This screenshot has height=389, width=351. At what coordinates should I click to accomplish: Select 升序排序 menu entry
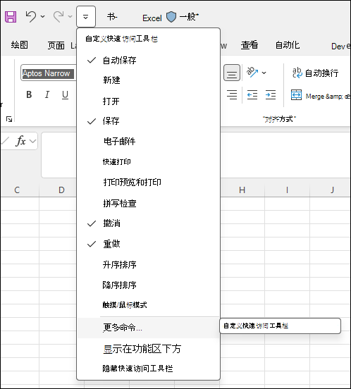click(x=148, y=265)
